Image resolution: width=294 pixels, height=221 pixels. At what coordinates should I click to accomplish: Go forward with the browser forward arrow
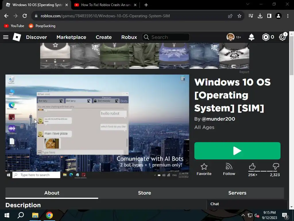coord(16,16)
